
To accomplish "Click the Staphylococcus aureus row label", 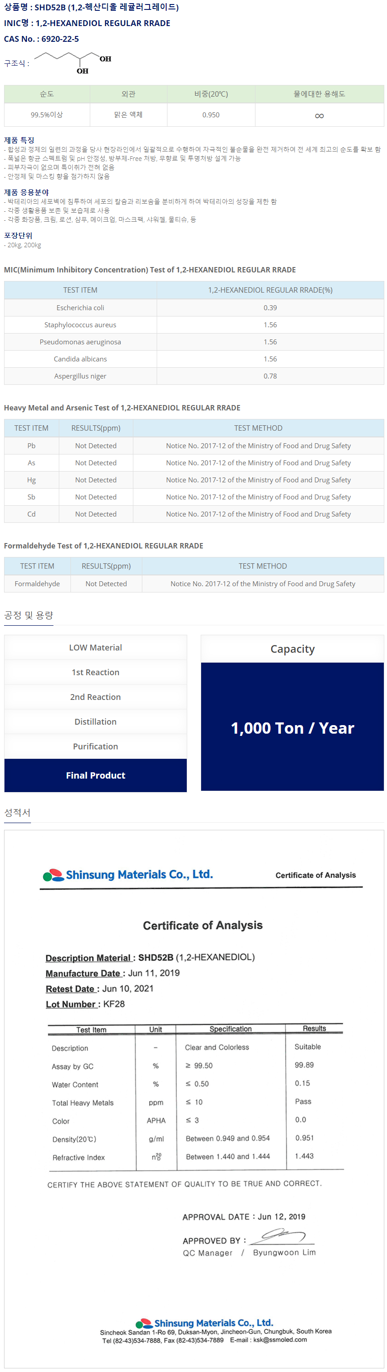I will (80, 325).
